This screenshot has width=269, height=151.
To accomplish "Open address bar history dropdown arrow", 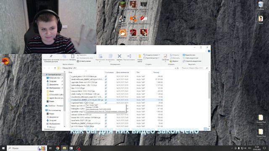I will coord(175,68).
